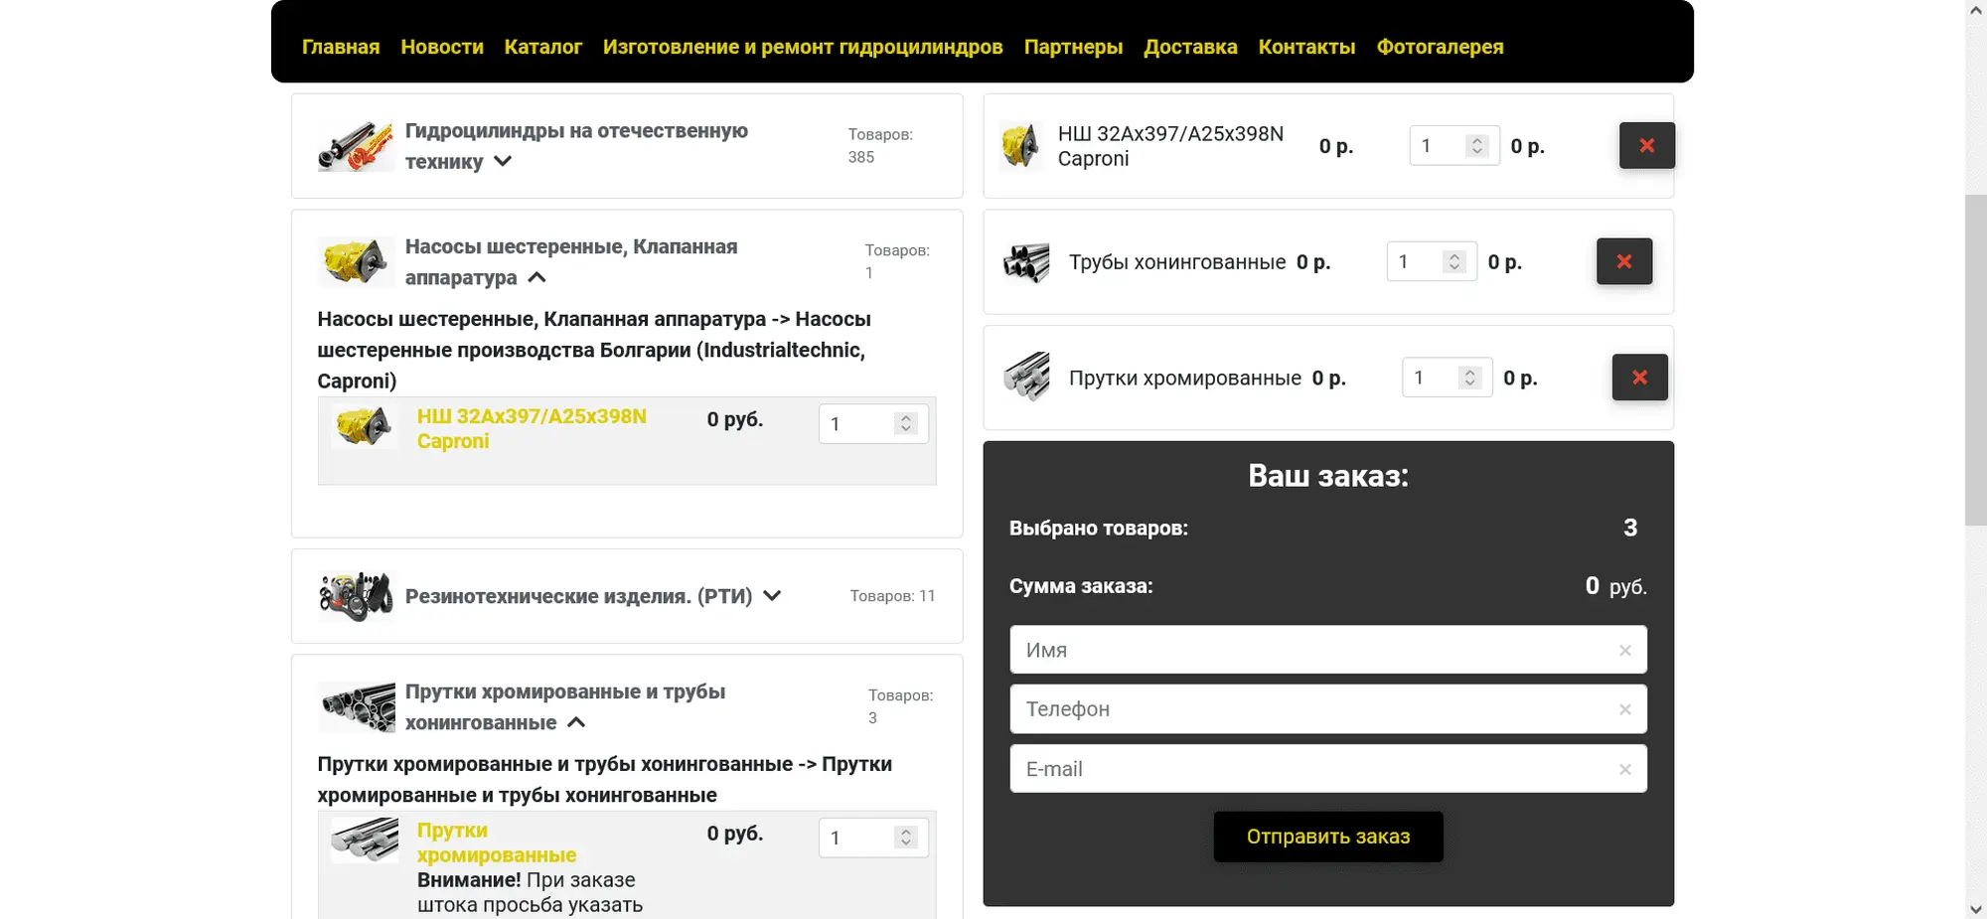The image size is (1987, 919).
Task: Delete Трубы хонингованные from order list
Action: (x=1623, y=261)
